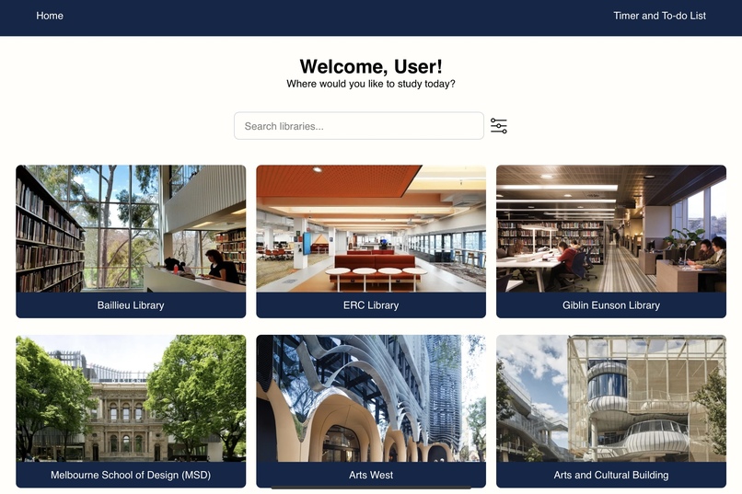
Task: Go to the Home nav link
Action: pos(50,16)
